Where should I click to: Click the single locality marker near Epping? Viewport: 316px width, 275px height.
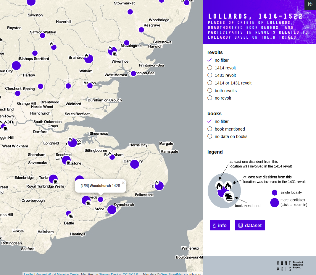[x=17, y=93]
